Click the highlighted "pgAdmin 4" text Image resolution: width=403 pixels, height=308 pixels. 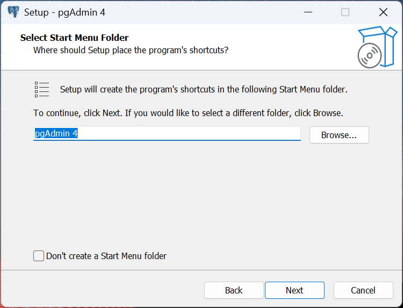56,133
